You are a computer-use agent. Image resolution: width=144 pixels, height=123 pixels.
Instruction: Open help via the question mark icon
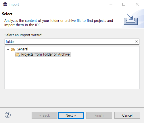click(8, 115)
